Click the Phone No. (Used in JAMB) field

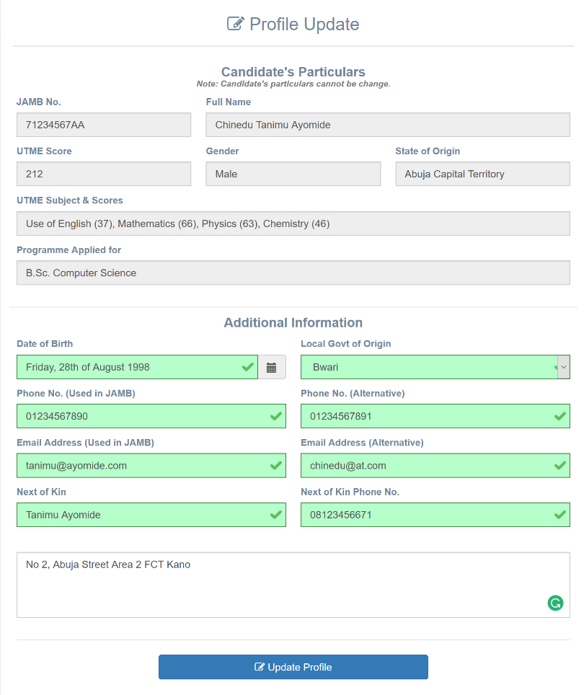[x=141, y=416]
